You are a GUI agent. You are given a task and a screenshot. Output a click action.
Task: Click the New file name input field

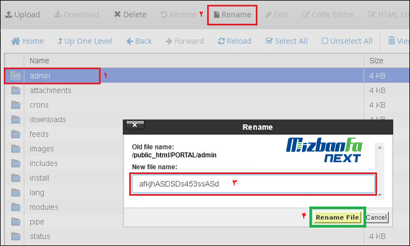pyautogui.click(x=252, y=184)
